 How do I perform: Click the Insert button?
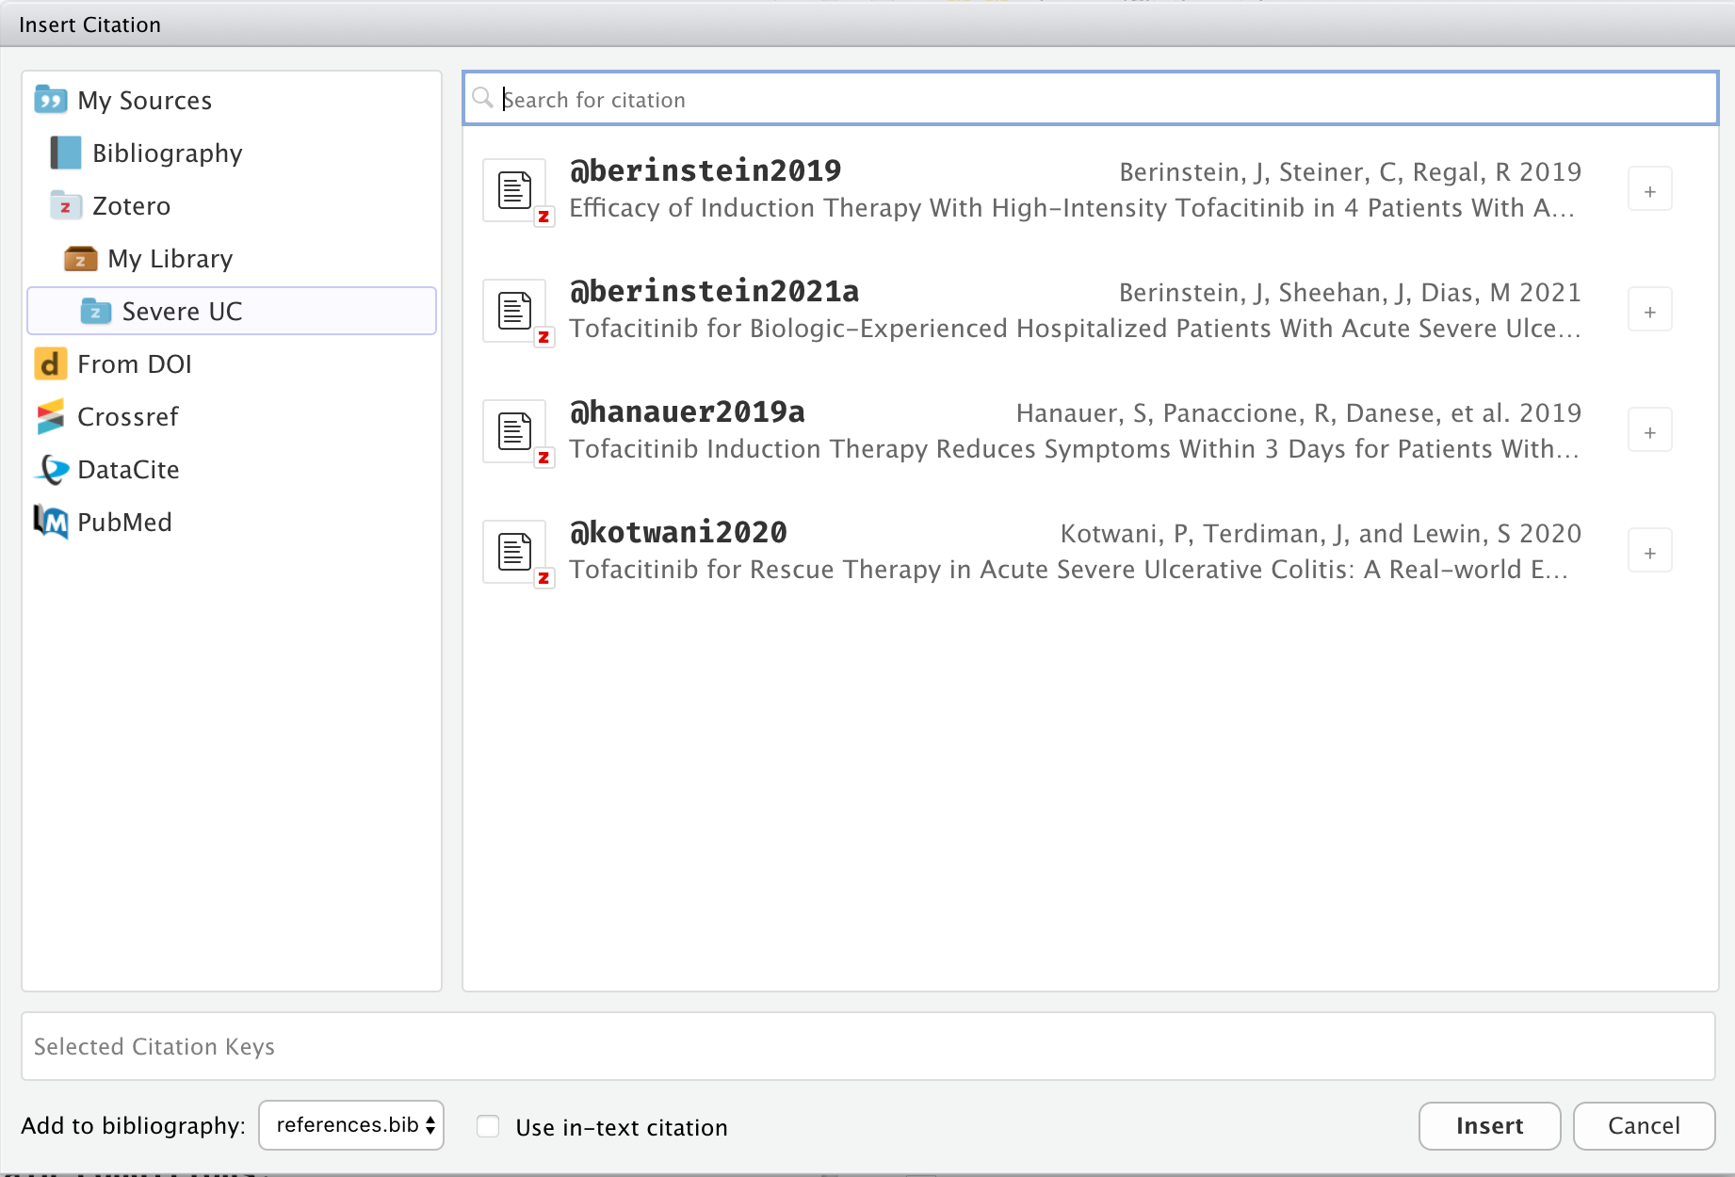tap(1488, 1125)
